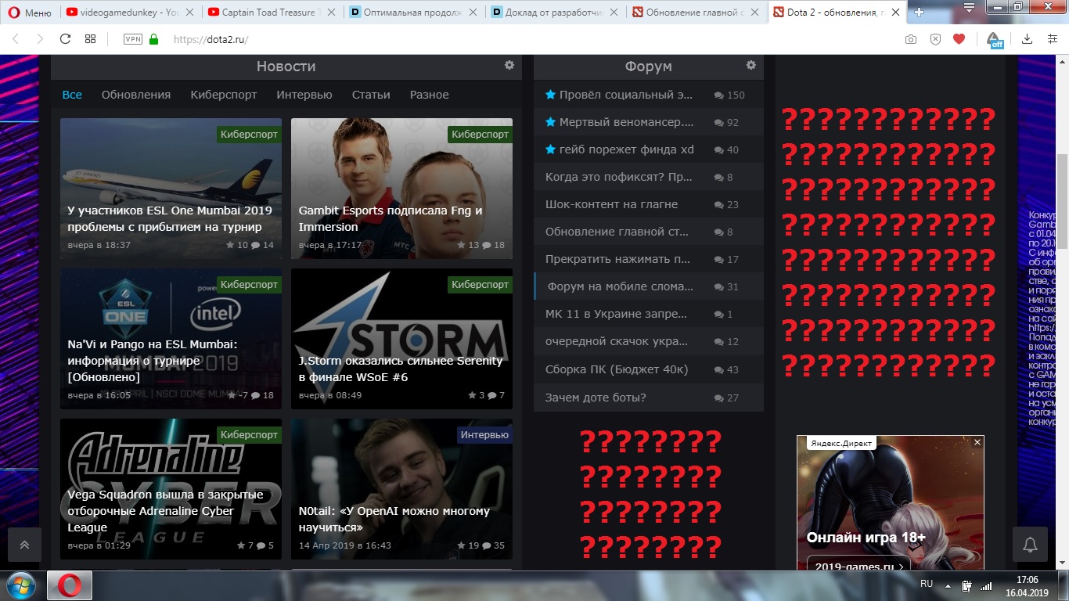Open forum thread Сборка ПК (Бюджет 40к)

(617, 369)
